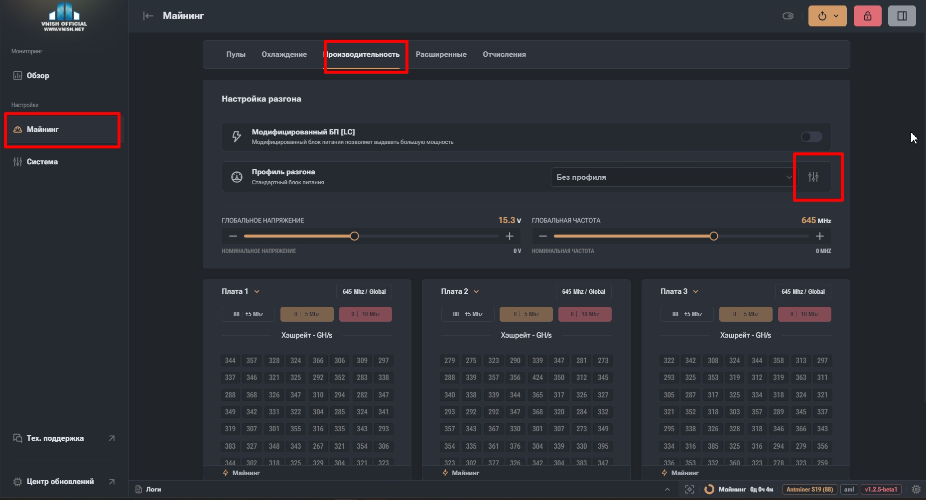This screenshot has height=500, width=926.
Task: Click the global frequency value 645 MHz
Action: point(816,220)
